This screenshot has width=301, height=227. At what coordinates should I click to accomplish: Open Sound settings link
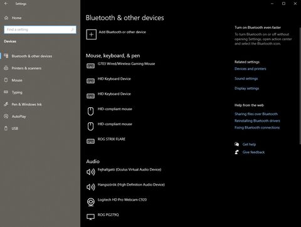coord(246,78)
